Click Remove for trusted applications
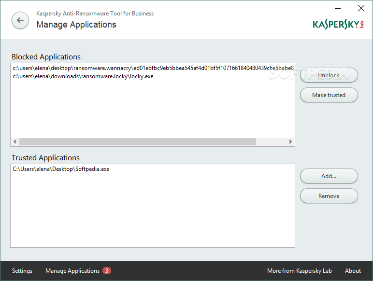The width and height of the screenshot is (373, 281). 329,196
